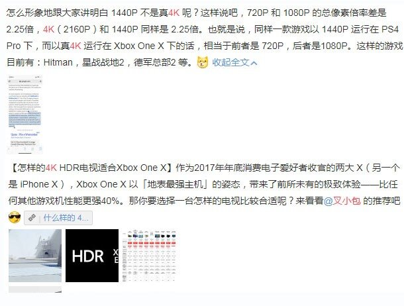Click the doge emoji icon
The image size is (404, 306).
203,62
